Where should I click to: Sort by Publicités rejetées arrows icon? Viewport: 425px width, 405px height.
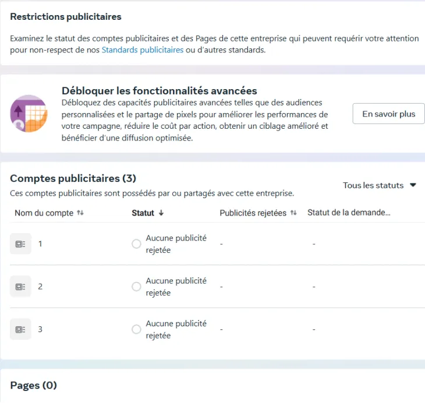tap(293, 213)
